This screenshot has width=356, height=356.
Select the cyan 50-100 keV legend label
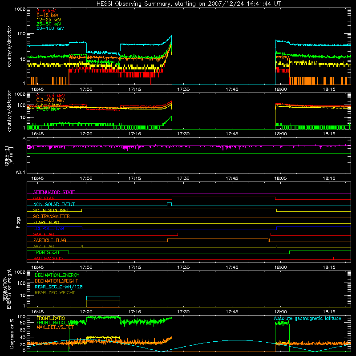tap(50, 28)
